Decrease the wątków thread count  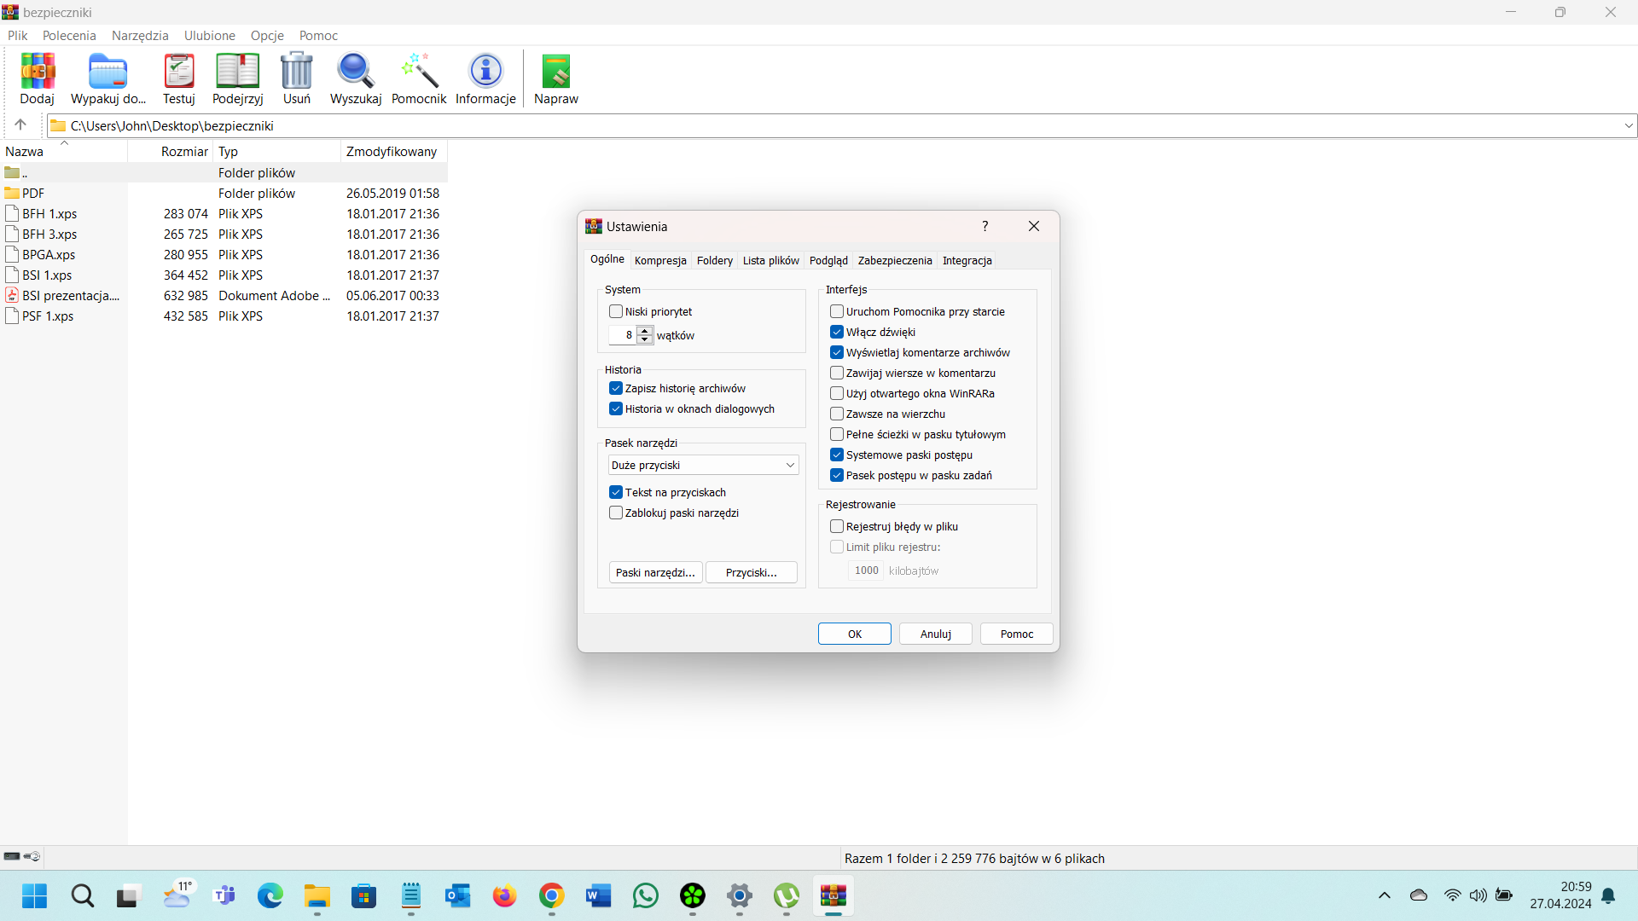pyautogui.click(x=645, y=339)
